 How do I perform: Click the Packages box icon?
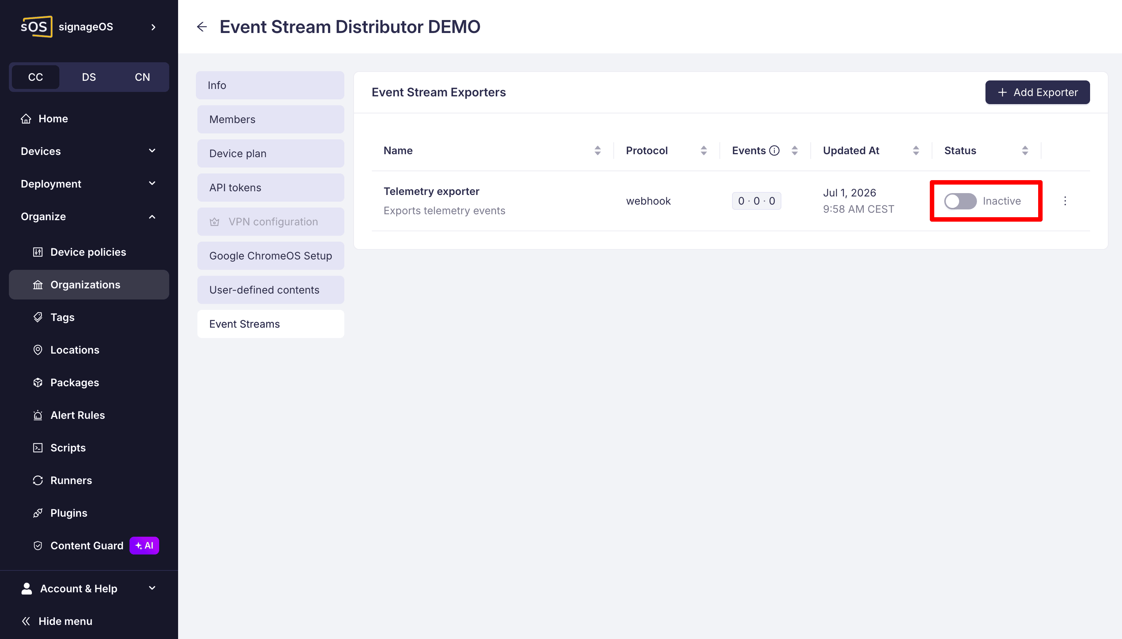[x=38, y=382]
